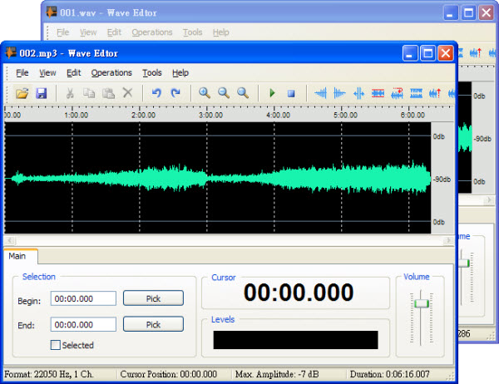Click the Save floppy disk icon
The image size is (499, 384).
tap(42, 93)
